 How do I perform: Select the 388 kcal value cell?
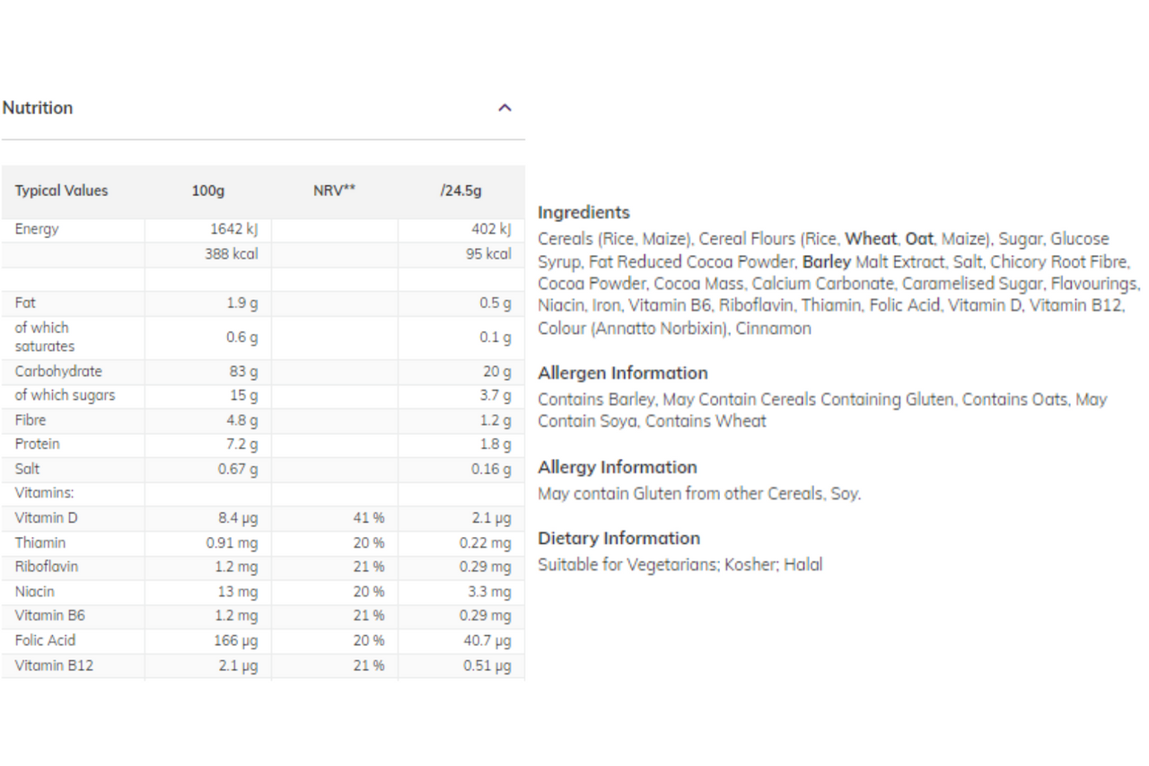(231, 254)
